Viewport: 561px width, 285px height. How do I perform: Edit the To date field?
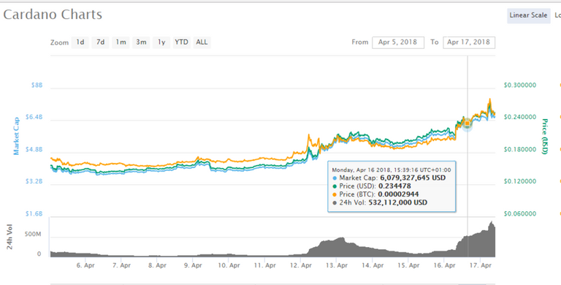point(469,42)
